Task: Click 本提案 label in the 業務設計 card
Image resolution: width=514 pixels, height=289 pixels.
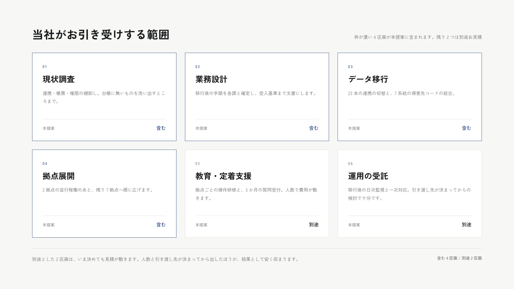Action: click(201, 128)
